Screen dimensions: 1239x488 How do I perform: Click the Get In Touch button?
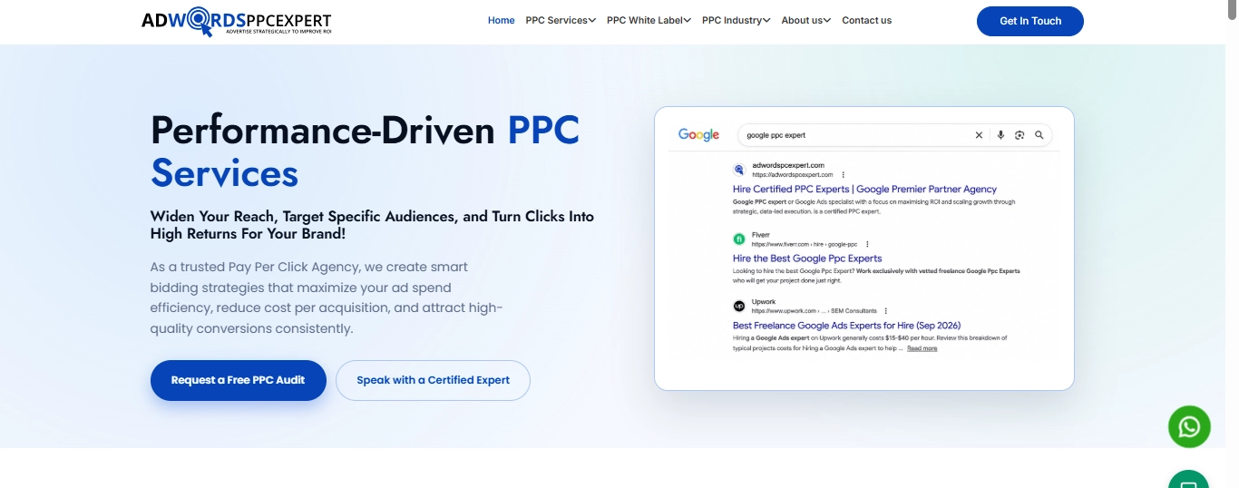point(1030,21)
